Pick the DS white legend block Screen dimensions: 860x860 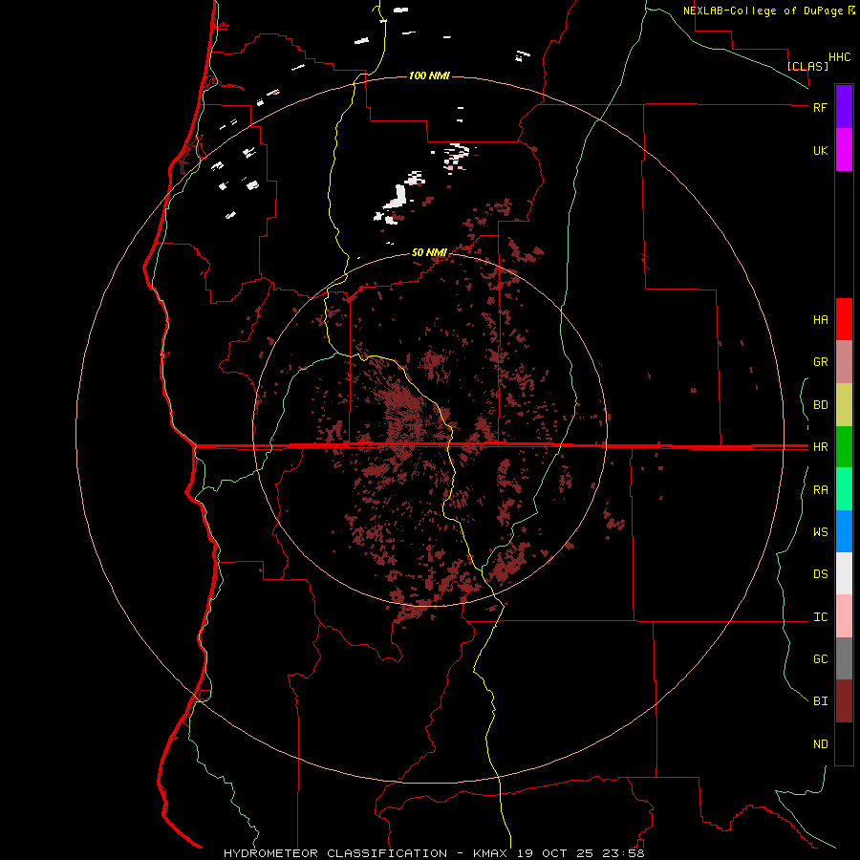coord(844,573)
